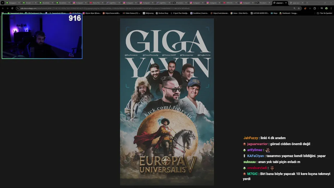Switch to the X'te broke tab
The width and height of the screenshot is (334, 188).
tap(180, 3)
